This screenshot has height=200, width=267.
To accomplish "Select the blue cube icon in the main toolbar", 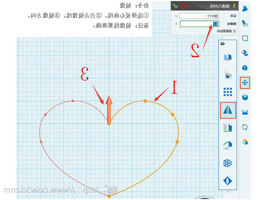I will click(x=245, y=68).
